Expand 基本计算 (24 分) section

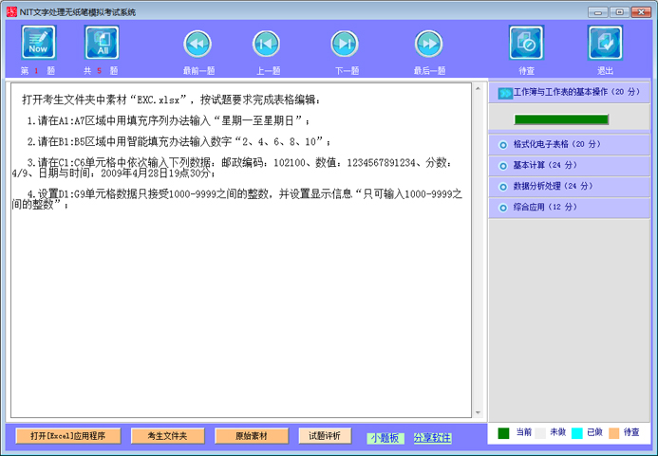(569, 166)
